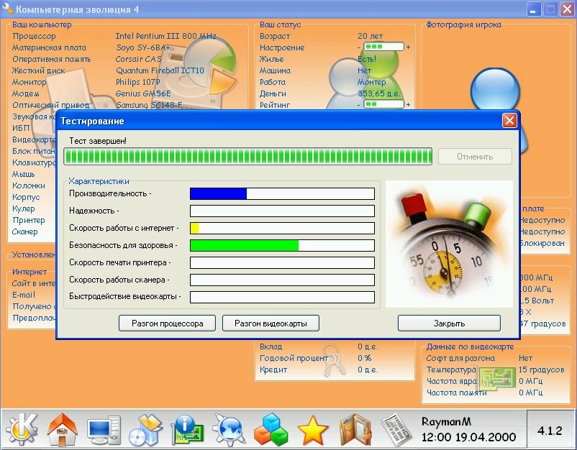Image resolution: width=577 pixels, height=450 pixels.
Task: Open the brown wallet organizer icon
Action: [x=354, y=429]
